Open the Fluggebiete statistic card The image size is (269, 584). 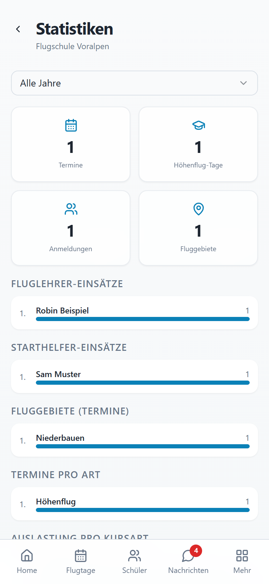[198, 228]
